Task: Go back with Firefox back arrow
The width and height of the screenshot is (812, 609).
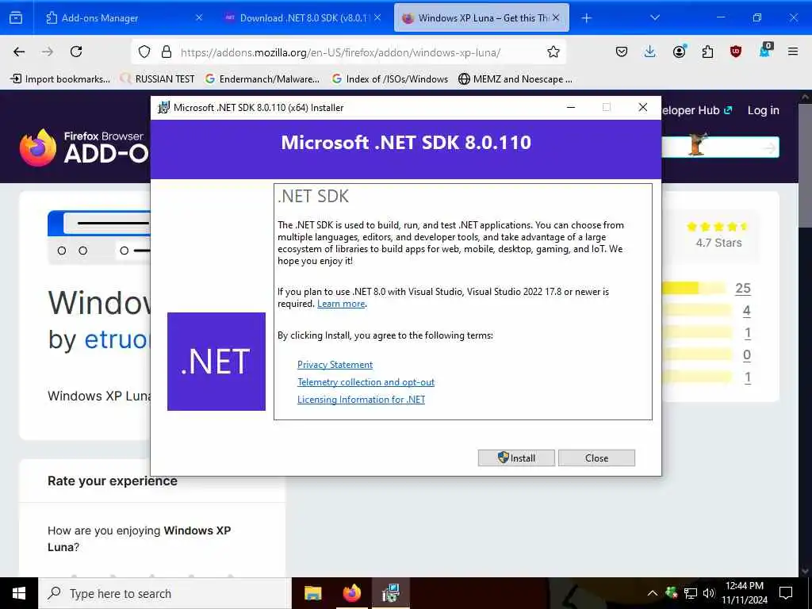Action: point(19,52)
